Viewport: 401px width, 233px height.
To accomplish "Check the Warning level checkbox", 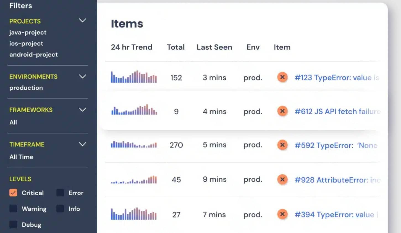I will coord(13,209).
